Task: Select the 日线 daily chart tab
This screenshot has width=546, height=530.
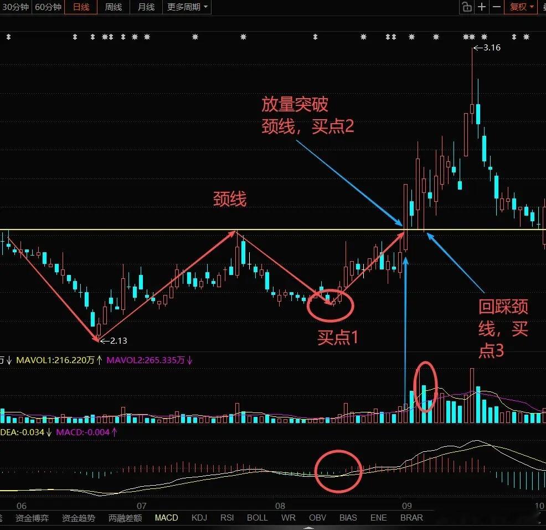Action: tap(81, 7)
